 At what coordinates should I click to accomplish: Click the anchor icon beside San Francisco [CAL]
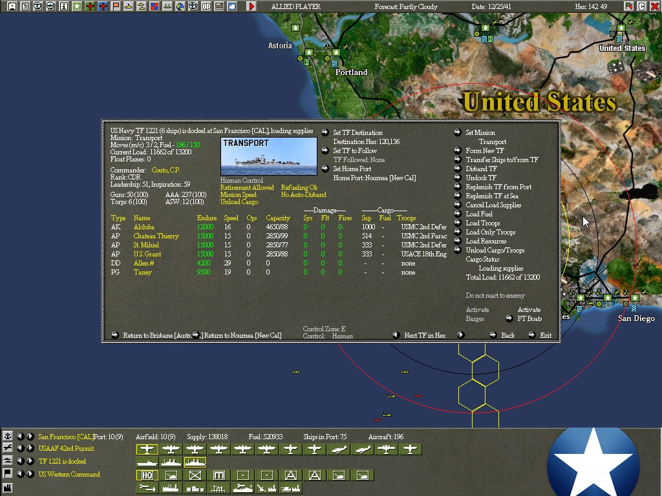click(8, 436)
